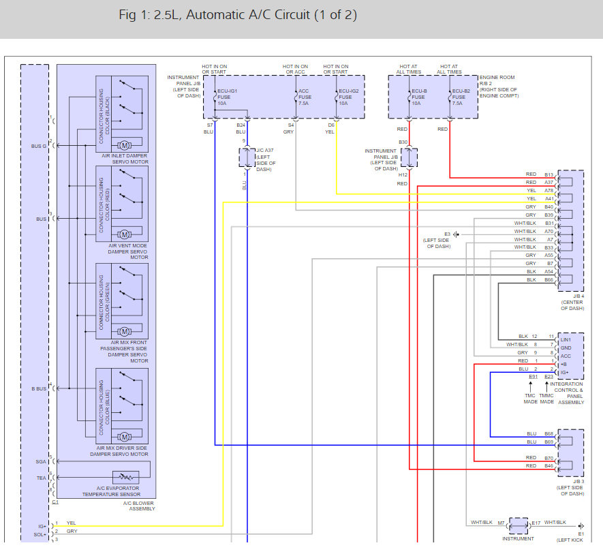Viewport: 603px width, 554px height.
Task: Click the 'CONNECTOR HOUSING COLOR (RED)' label
Action: [x=104, y=204]
